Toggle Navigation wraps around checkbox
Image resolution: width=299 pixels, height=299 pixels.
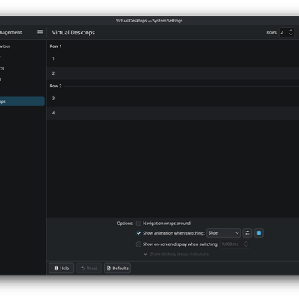(138, 224)
